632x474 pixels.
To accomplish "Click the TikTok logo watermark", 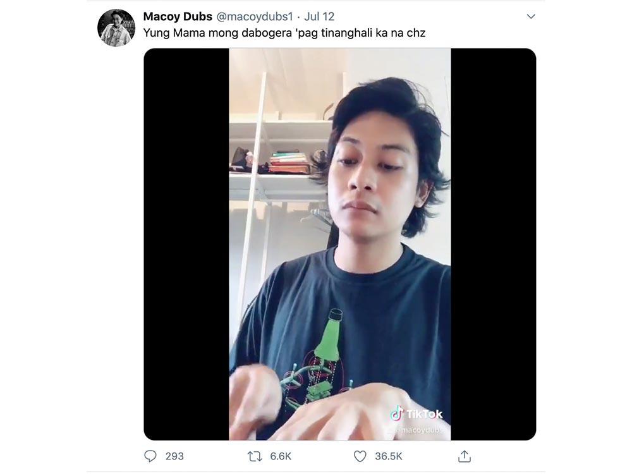I will pos(416,414).
